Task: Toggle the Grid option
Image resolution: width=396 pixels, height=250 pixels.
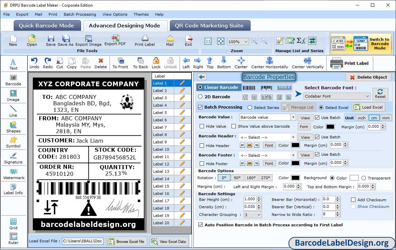Action: tap(13, 224)
